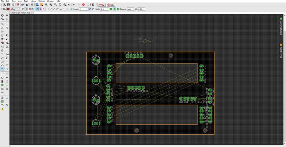Select the Text tool
This screenshot has height=147, width=286.
(7, 74)
